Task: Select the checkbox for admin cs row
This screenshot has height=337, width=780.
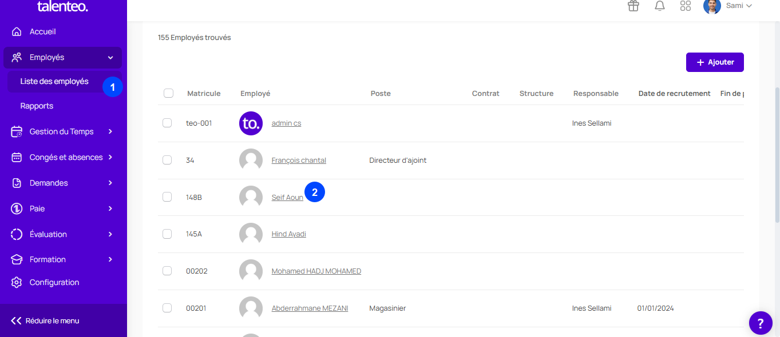Action: 167,123
